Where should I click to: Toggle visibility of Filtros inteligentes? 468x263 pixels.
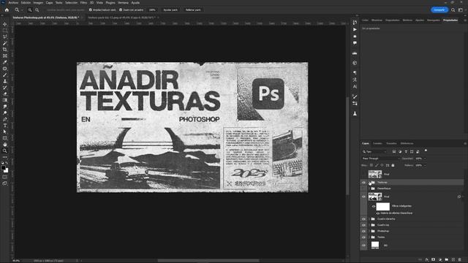point(374,206)
